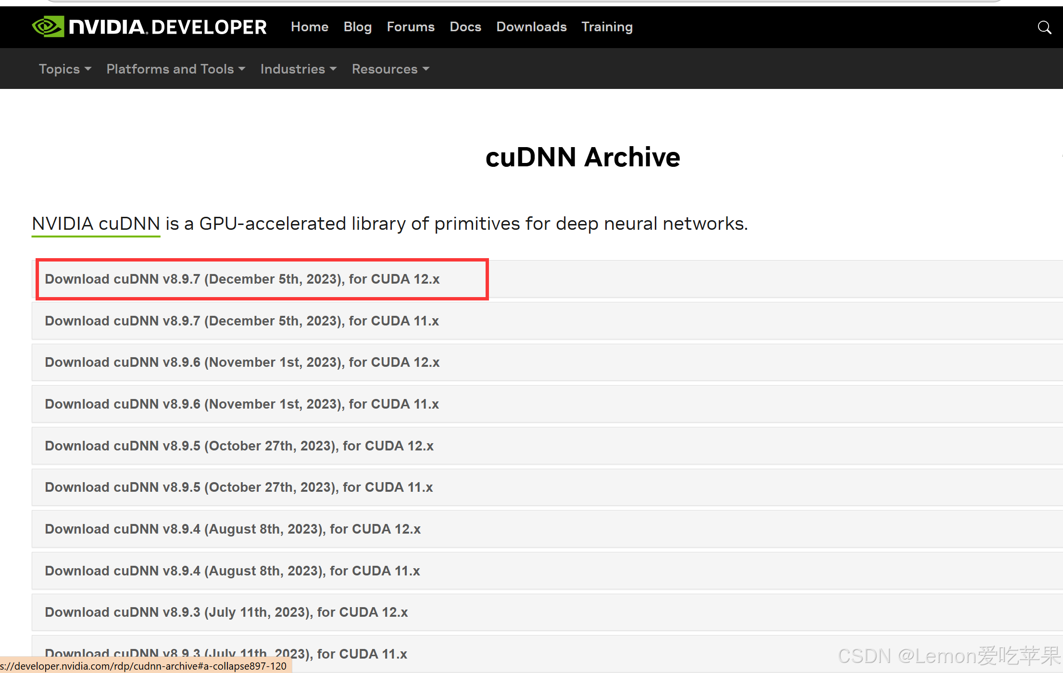Image resolution: width=1063 pixels, height=673 pixels.
Task: Open the Training menu item
Action: [607, 27]
